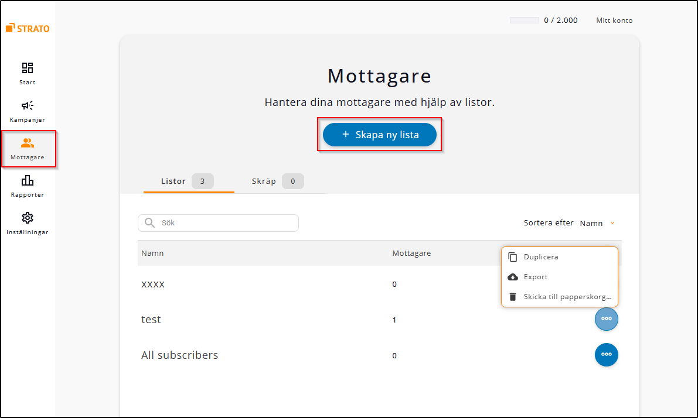Select the Listor tab

pyautogui.click(x=173, y=181)
